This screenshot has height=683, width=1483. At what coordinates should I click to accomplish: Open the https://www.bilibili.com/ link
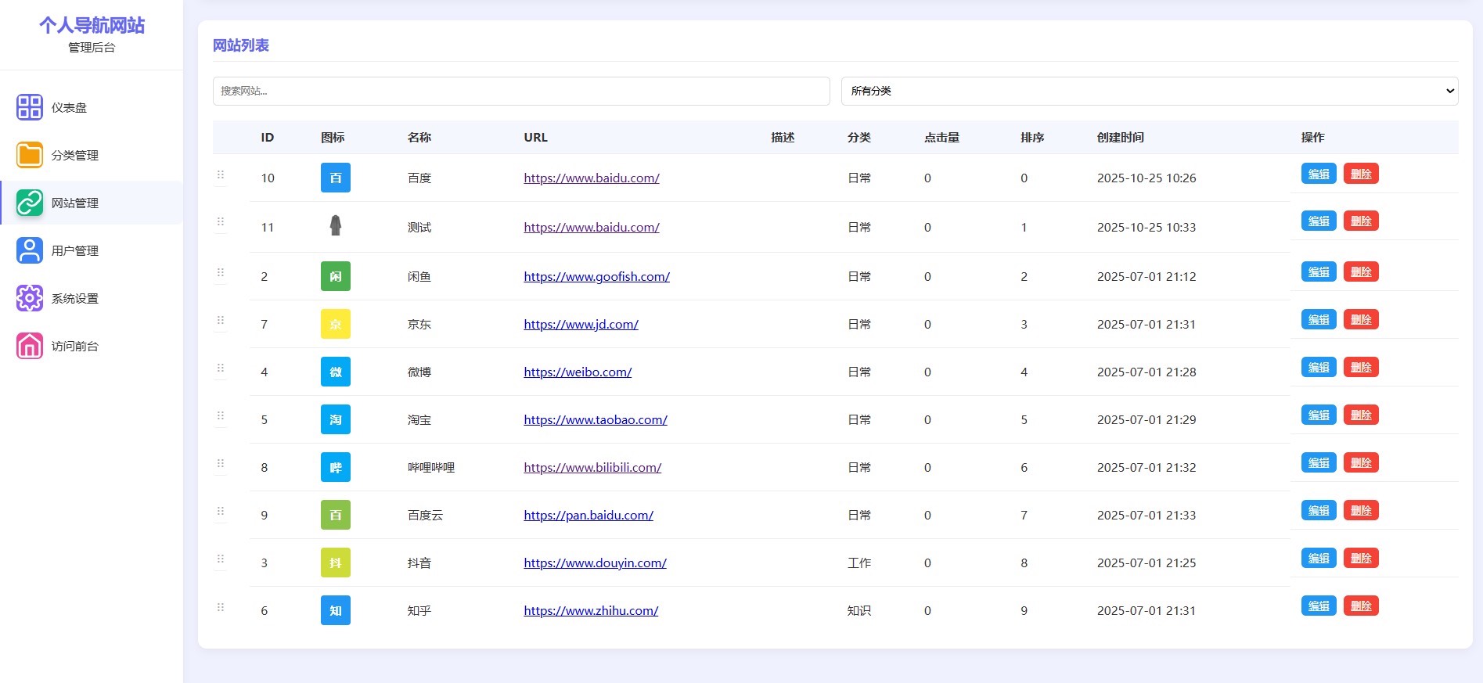592,467
